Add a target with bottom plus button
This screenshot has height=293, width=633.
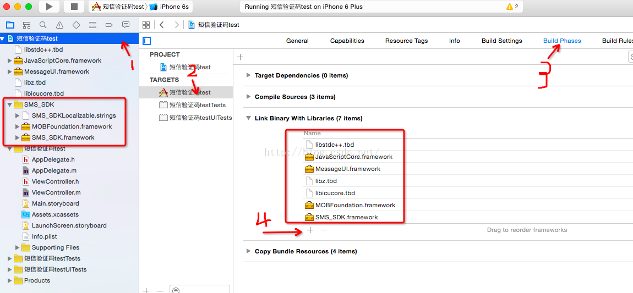[x=146, y=290]
